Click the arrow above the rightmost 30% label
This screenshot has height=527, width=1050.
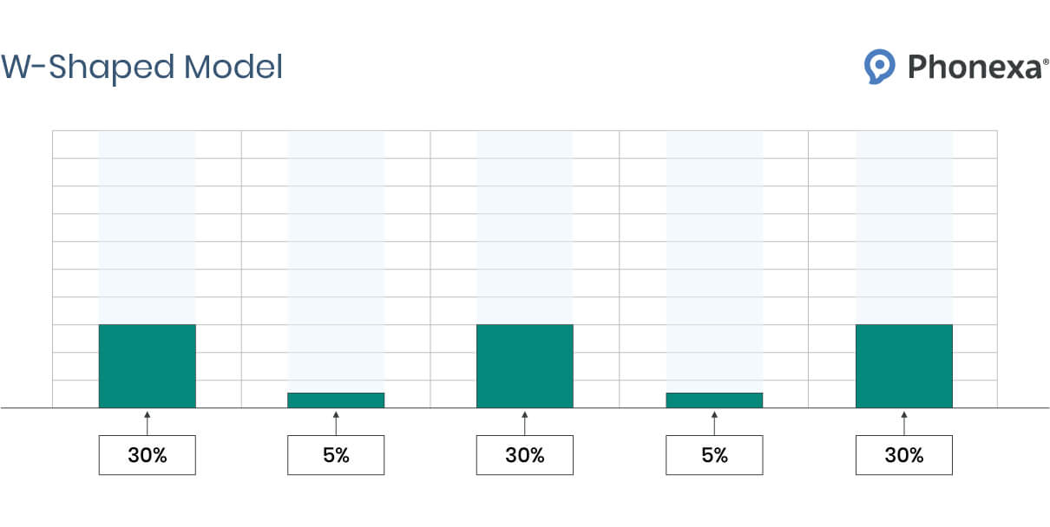click(x=903, y=423)
